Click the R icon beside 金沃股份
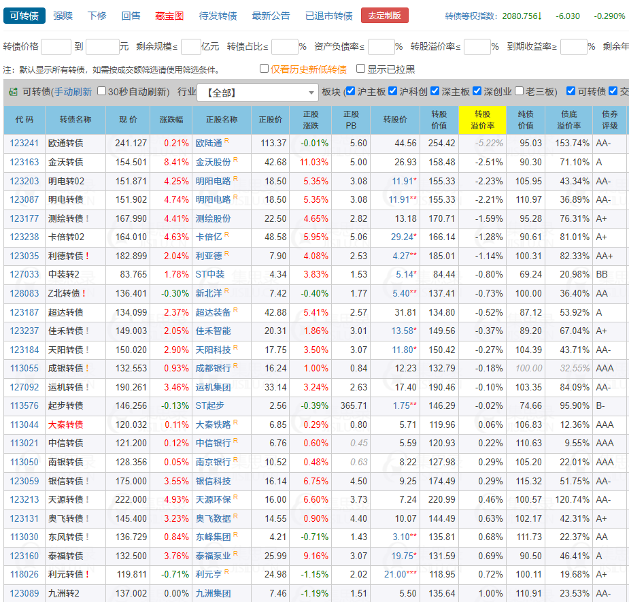629x602 pixels. (x=235, y=160)
